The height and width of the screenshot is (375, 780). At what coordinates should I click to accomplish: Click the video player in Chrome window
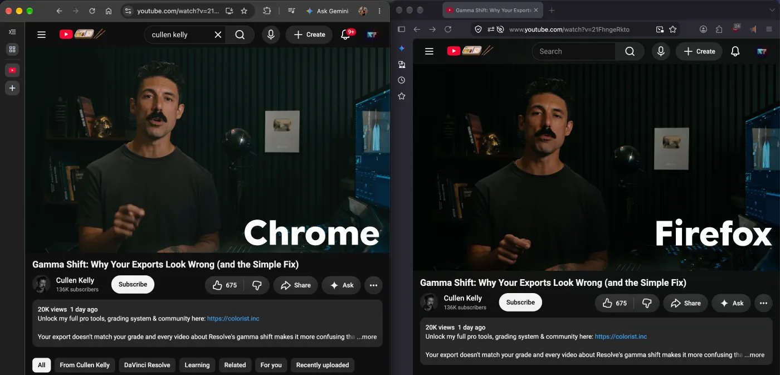pos(207,150)
